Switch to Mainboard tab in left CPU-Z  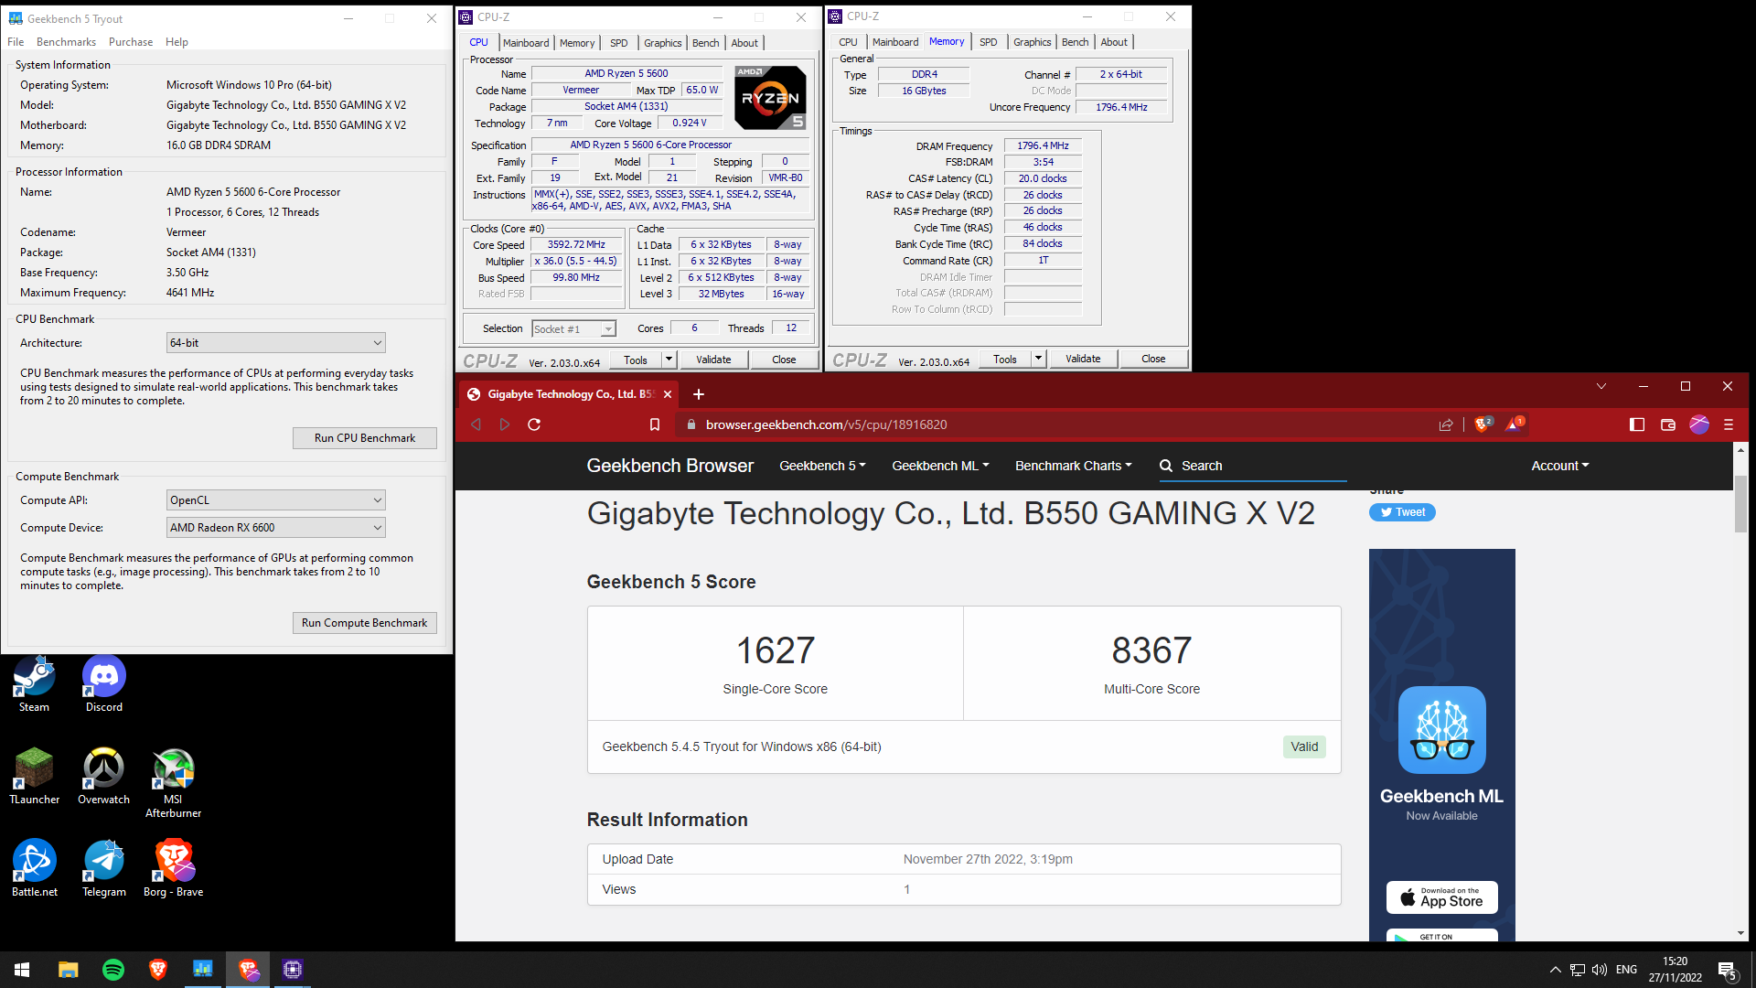pos(526,43)
